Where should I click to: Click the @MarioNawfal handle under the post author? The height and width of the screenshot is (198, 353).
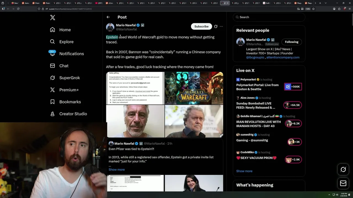click(126, 29)
